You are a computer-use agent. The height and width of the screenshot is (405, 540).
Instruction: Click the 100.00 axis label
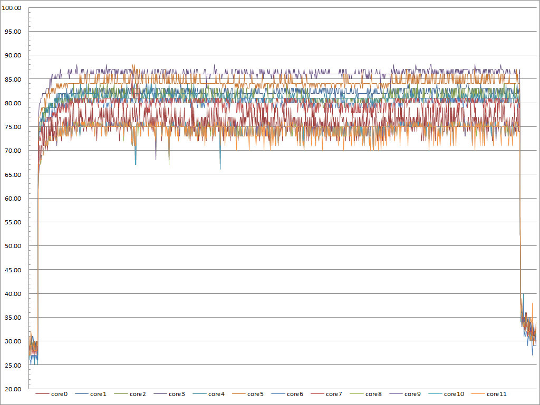[x=12, y=8]
